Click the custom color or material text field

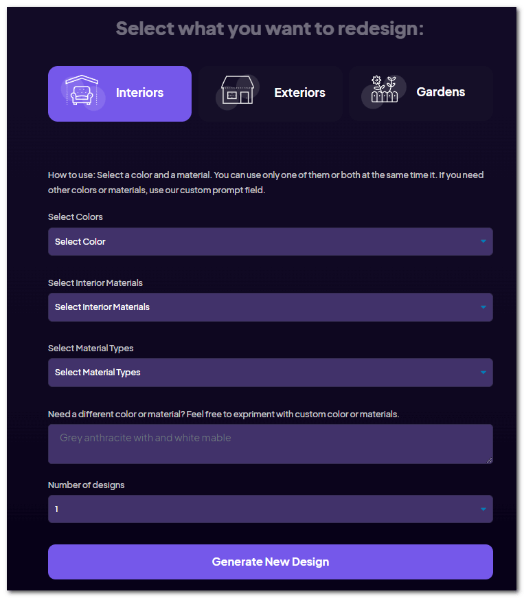270,443
